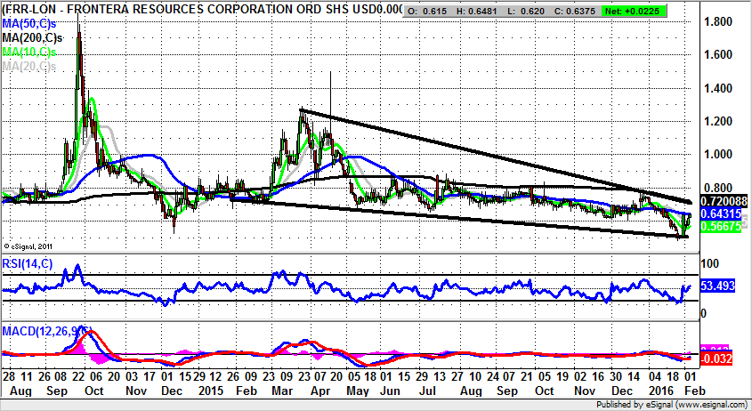Click the 2015 year marker on time axis
The height and width of the screenshot is (411, 752).
coord(211,391)
